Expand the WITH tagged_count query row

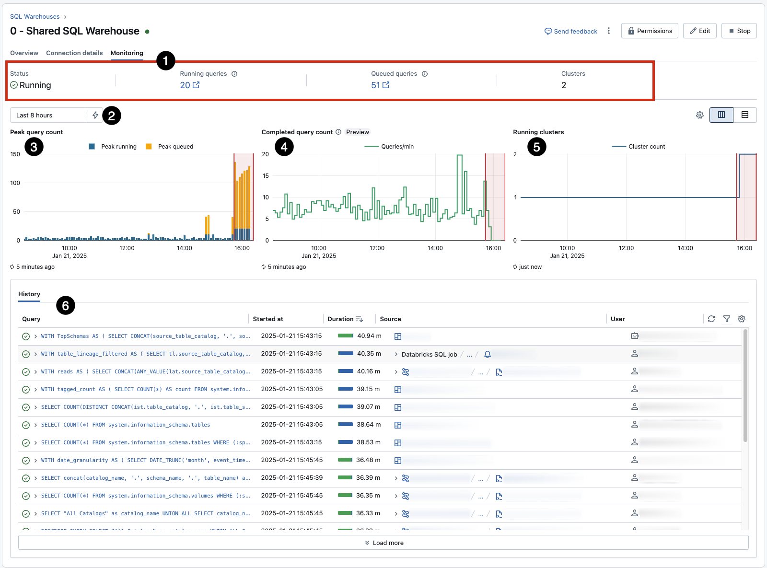(x=35, y=390)
